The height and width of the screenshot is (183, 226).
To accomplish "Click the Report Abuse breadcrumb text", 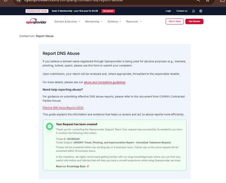I will (45, 36).
